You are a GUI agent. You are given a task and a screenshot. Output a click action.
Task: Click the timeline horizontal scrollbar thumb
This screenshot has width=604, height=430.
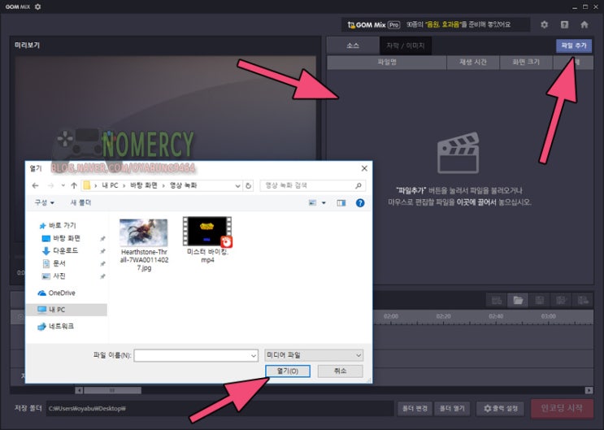click(112, 390)
